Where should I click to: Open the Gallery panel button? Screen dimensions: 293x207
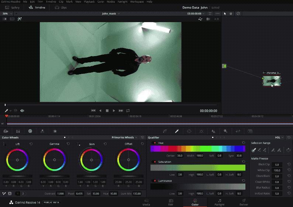[12, 7]
